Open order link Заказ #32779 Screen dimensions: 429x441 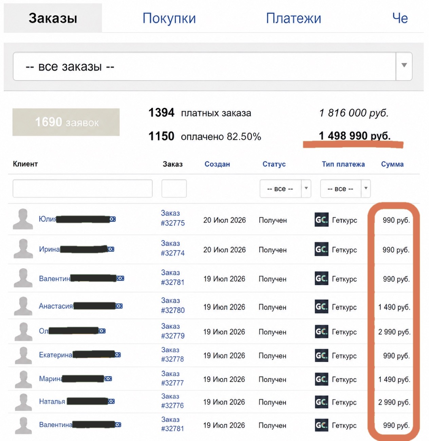(x=173, y=331)
